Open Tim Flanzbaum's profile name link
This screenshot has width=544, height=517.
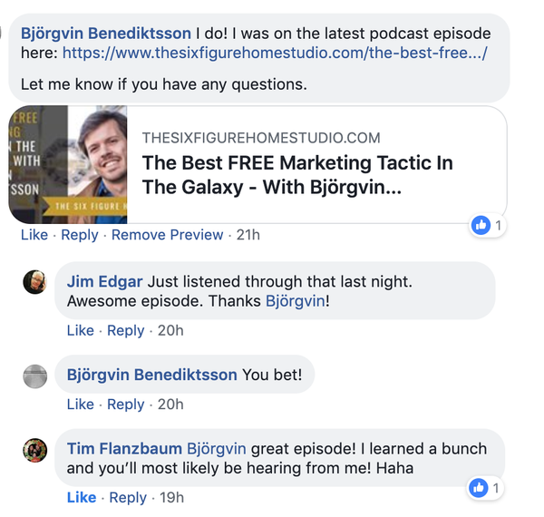(x=125, y=449)
